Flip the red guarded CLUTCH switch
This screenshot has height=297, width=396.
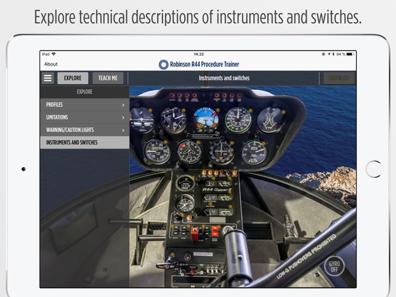tap(195, 234)
